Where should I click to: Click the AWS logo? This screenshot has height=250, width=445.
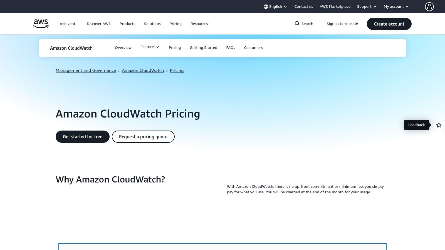click(x=41, y=24)
